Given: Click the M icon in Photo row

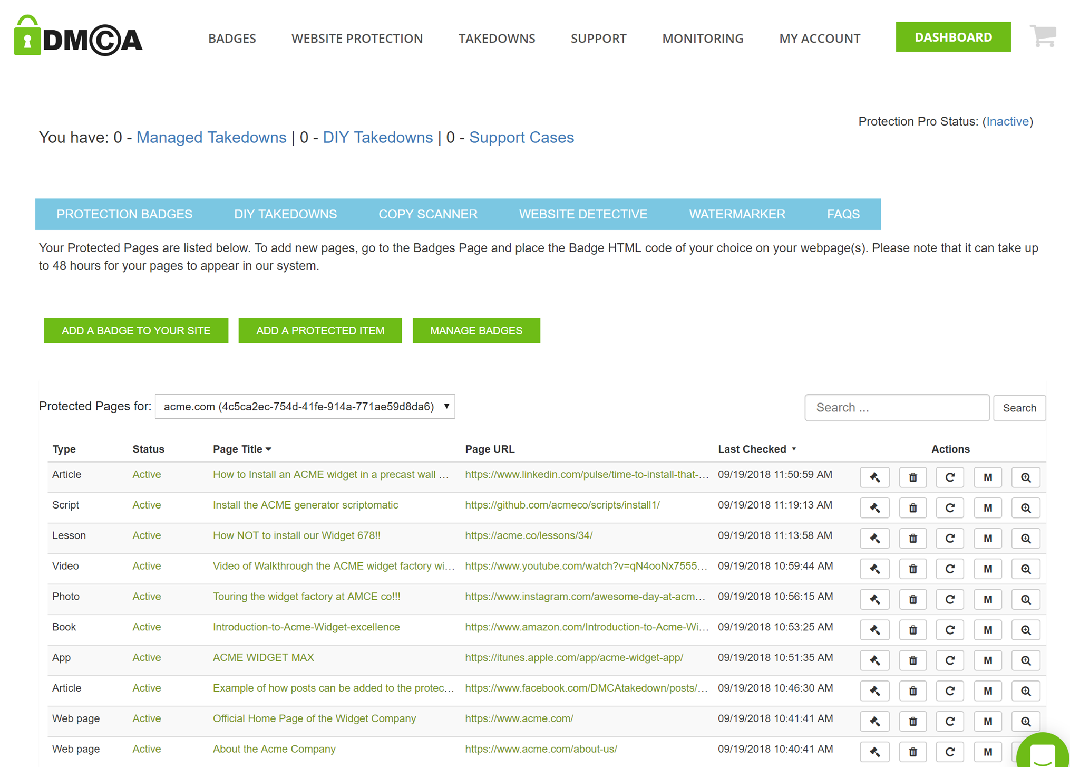Looking at the screenshot, I should [988, 600].
